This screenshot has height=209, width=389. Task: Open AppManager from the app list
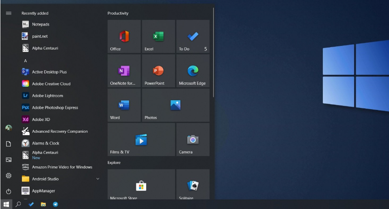(x=61, y=191)
